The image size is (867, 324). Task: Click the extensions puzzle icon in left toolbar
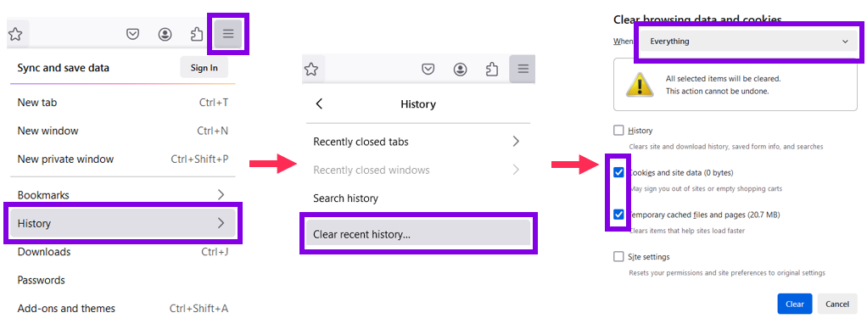(x=196, y=35)
